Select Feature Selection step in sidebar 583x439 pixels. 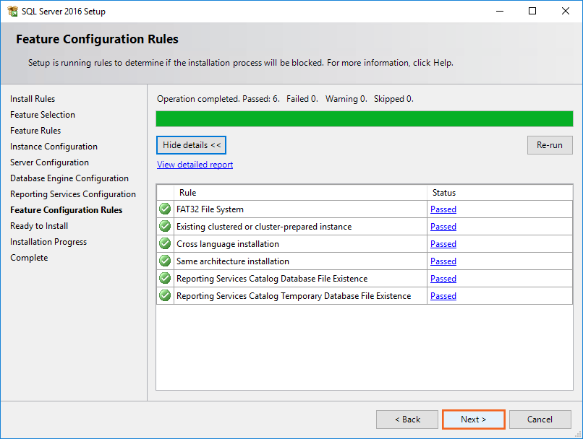tap(43, 115)
